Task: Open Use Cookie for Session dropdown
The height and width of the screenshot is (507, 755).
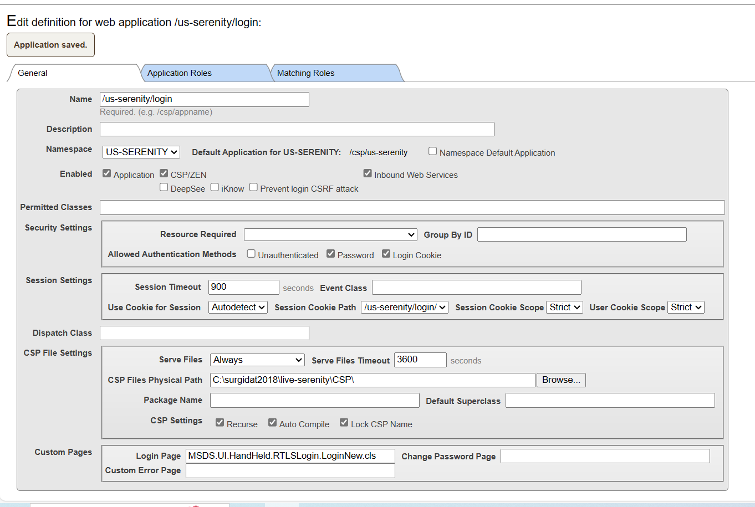Action: click(x=238, y=307)
